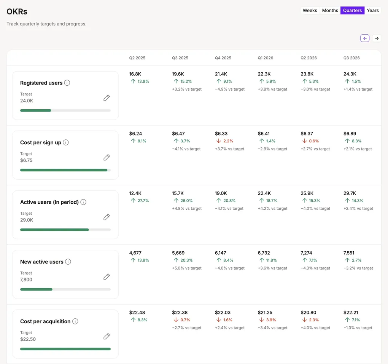Go to next quarters with right arrow

[377, 38]
